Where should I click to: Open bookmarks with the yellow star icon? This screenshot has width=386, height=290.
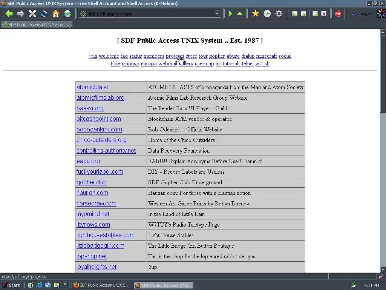tap(256, 14)
